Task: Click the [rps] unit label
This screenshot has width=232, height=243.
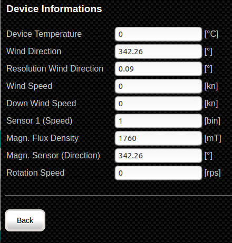Action: click(212, 173)
